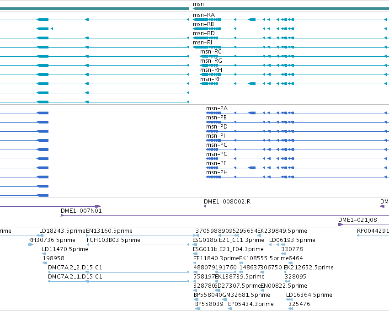Select the EN13160.5prime EST label
Image resolution: width=389 pixels, height=311 pixels.
pyautogui.click(x=109, y=231)
